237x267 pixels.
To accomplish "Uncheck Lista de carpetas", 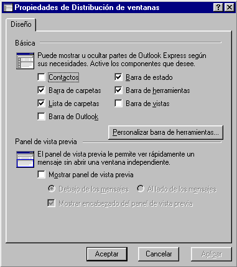I will click(41, 104).
